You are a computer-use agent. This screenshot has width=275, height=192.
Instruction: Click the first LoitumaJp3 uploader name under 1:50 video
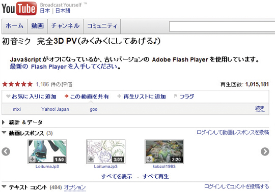tap(47, 167)
